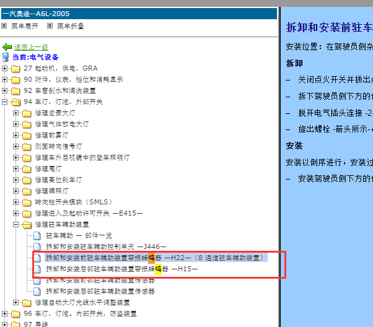Click folder icon beside 修理高位刹车灯
This screenshot has height=327, width=373.
point(27,180)
